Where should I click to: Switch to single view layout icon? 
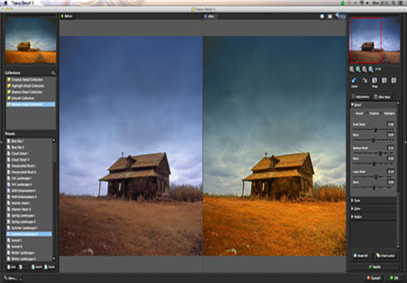[x=322, y=17]
